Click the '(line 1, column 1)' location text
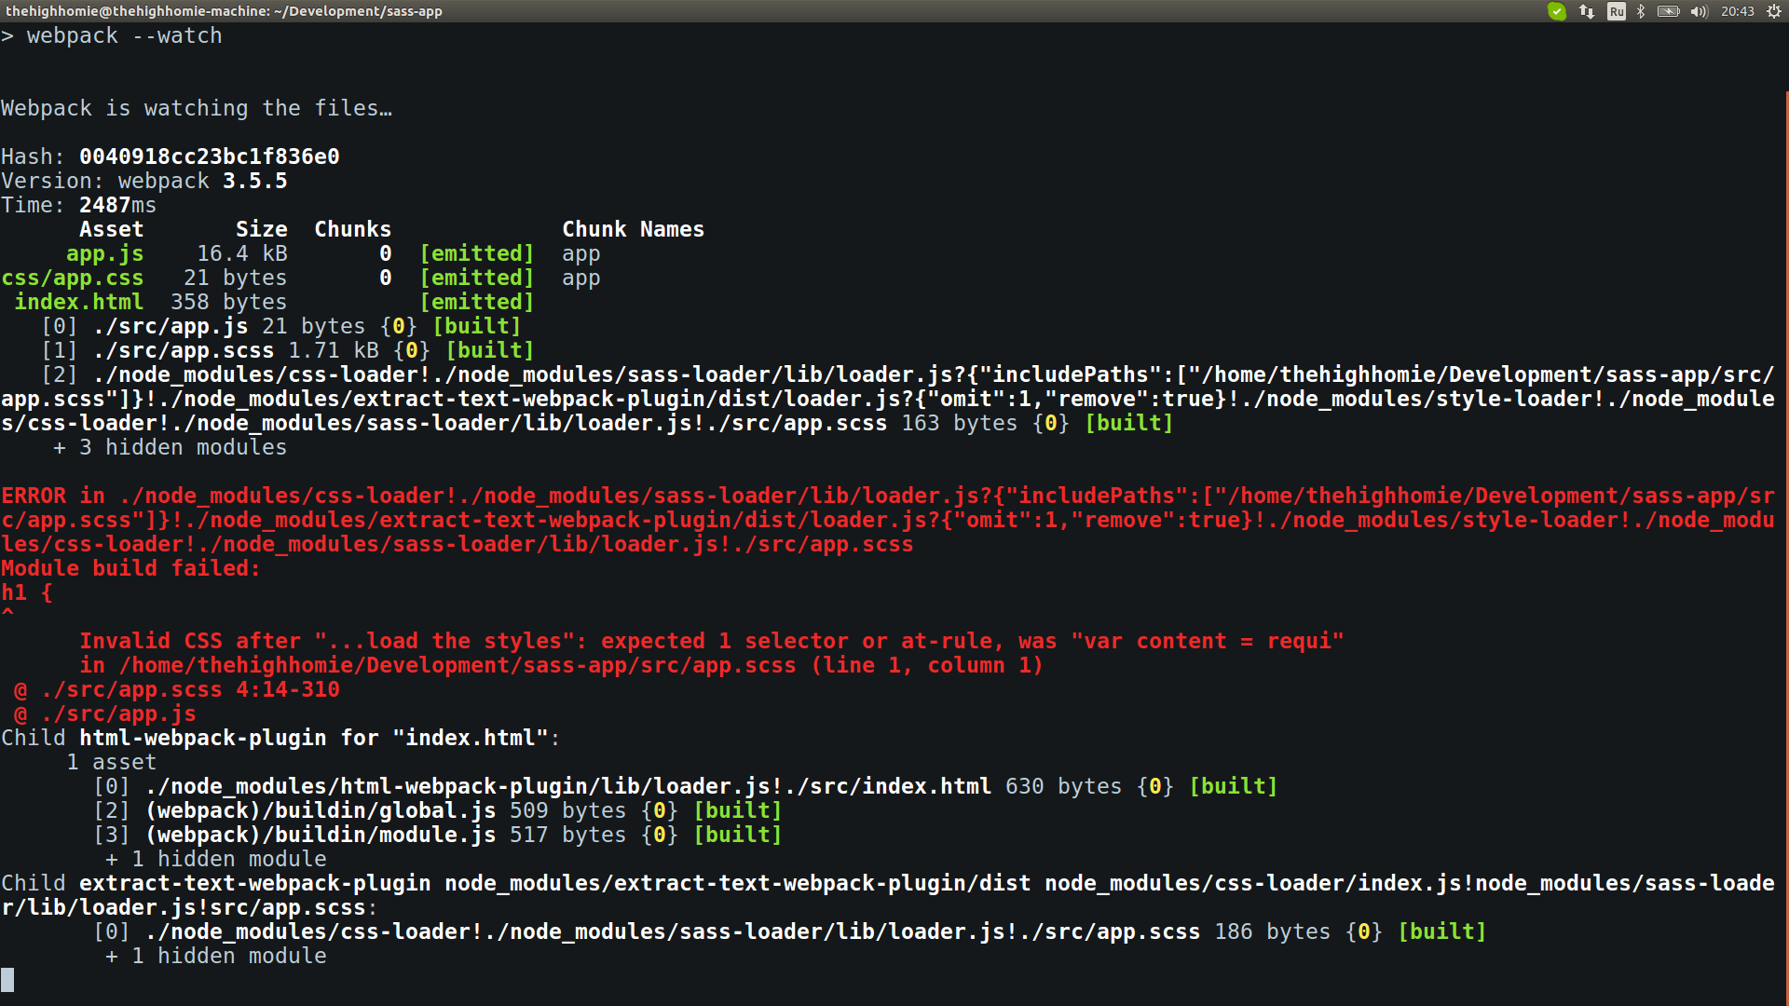 [927, 665]
